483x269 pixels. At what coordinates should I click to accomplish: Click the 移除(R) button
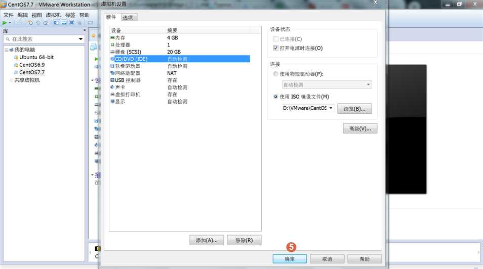244,240
